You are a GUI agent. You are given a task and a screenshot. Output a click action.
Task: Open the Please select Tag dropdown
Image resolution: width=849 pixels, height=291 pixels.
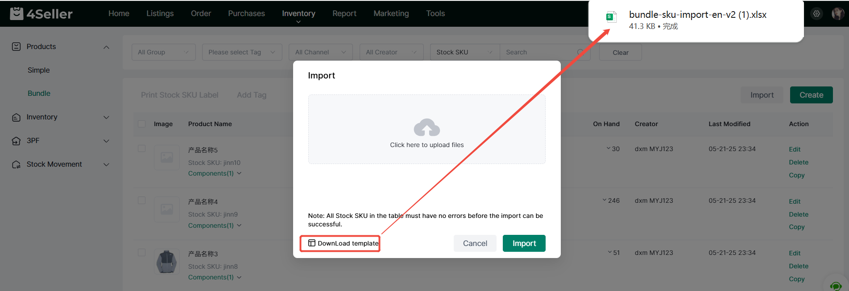point(242,52)
